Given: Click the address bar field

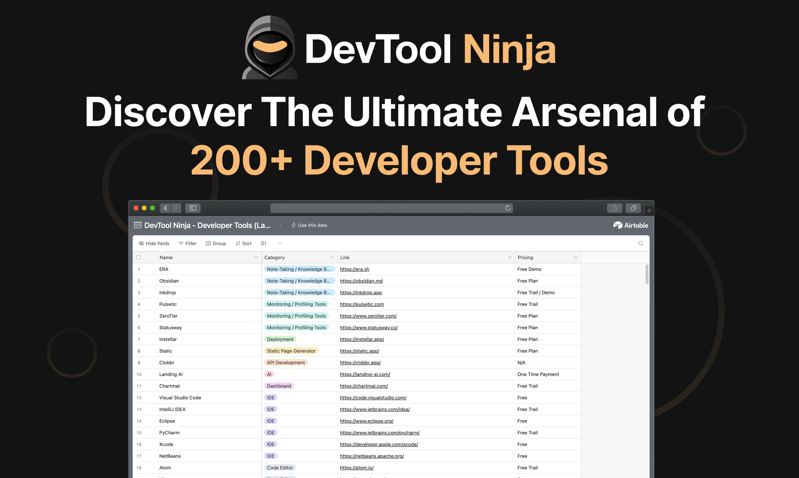Looking at the screenshot, I should coord(391,208).
